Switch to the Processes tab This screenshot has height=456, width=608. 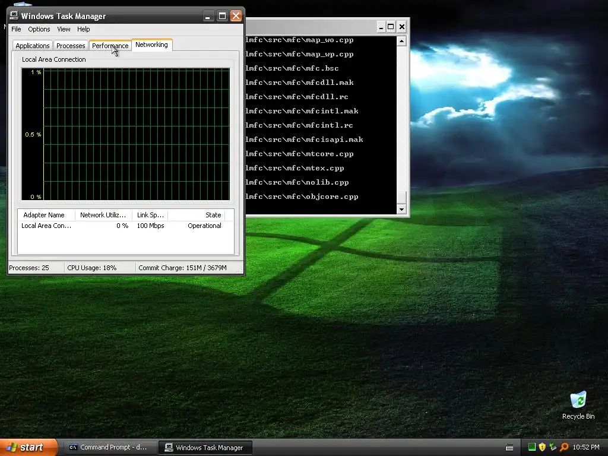click(x=71, y=46)
